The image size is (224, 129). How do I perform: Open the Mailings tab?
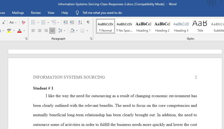point(18,13)
